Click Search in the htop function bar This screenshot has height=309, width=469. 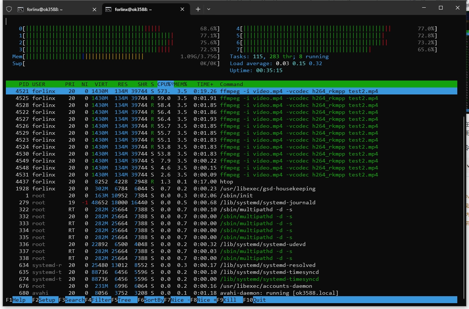coord(75,300)
